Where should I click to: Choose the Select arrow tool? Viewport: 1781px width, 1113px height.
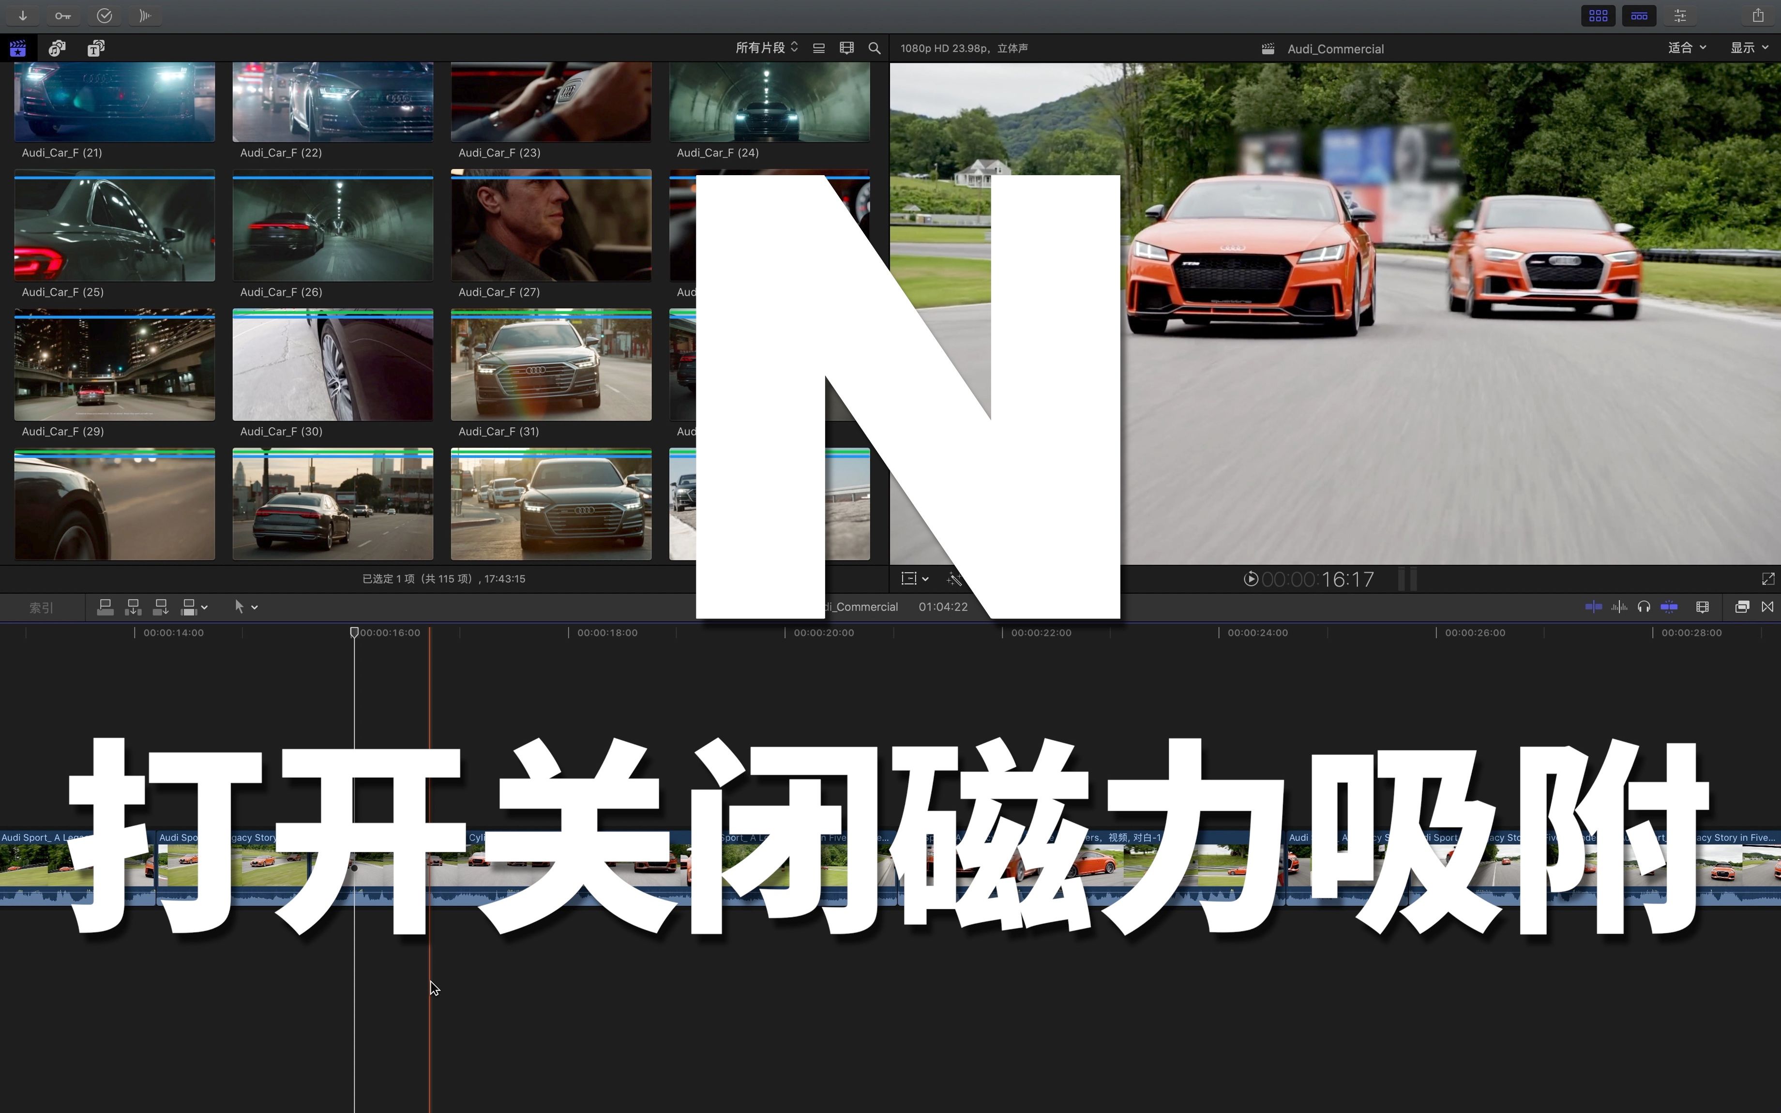pos(239,607)
